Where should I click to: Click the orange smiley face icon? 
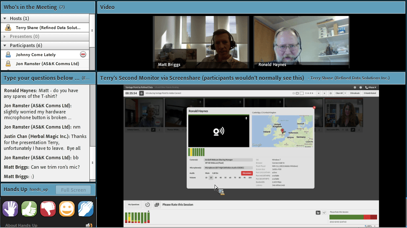pyautogui.click(x=67, y=209)
